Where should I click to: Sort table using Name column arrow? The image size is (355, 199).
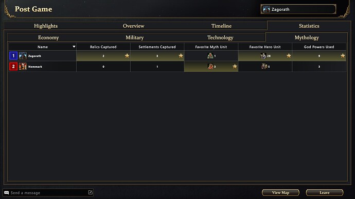(x=74, y=47)
